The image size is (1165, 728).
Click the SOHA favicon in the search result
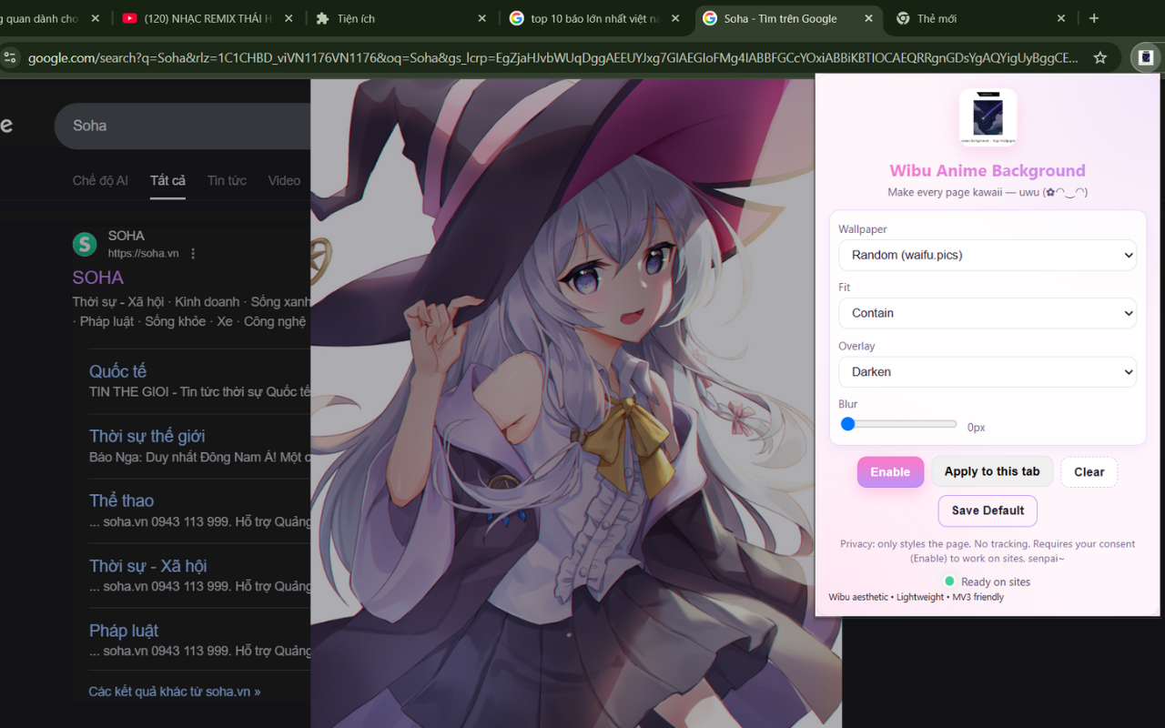(84, 244)
